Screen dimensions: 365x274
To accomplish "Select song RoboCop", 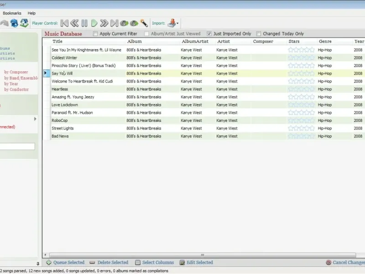I will click(60, 120).
